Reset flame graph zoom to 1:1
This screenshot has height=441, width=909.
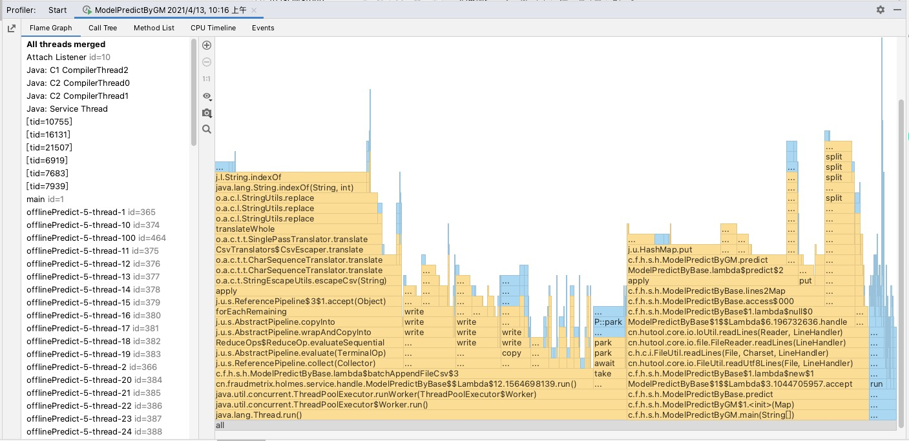(x=207, y=79)
